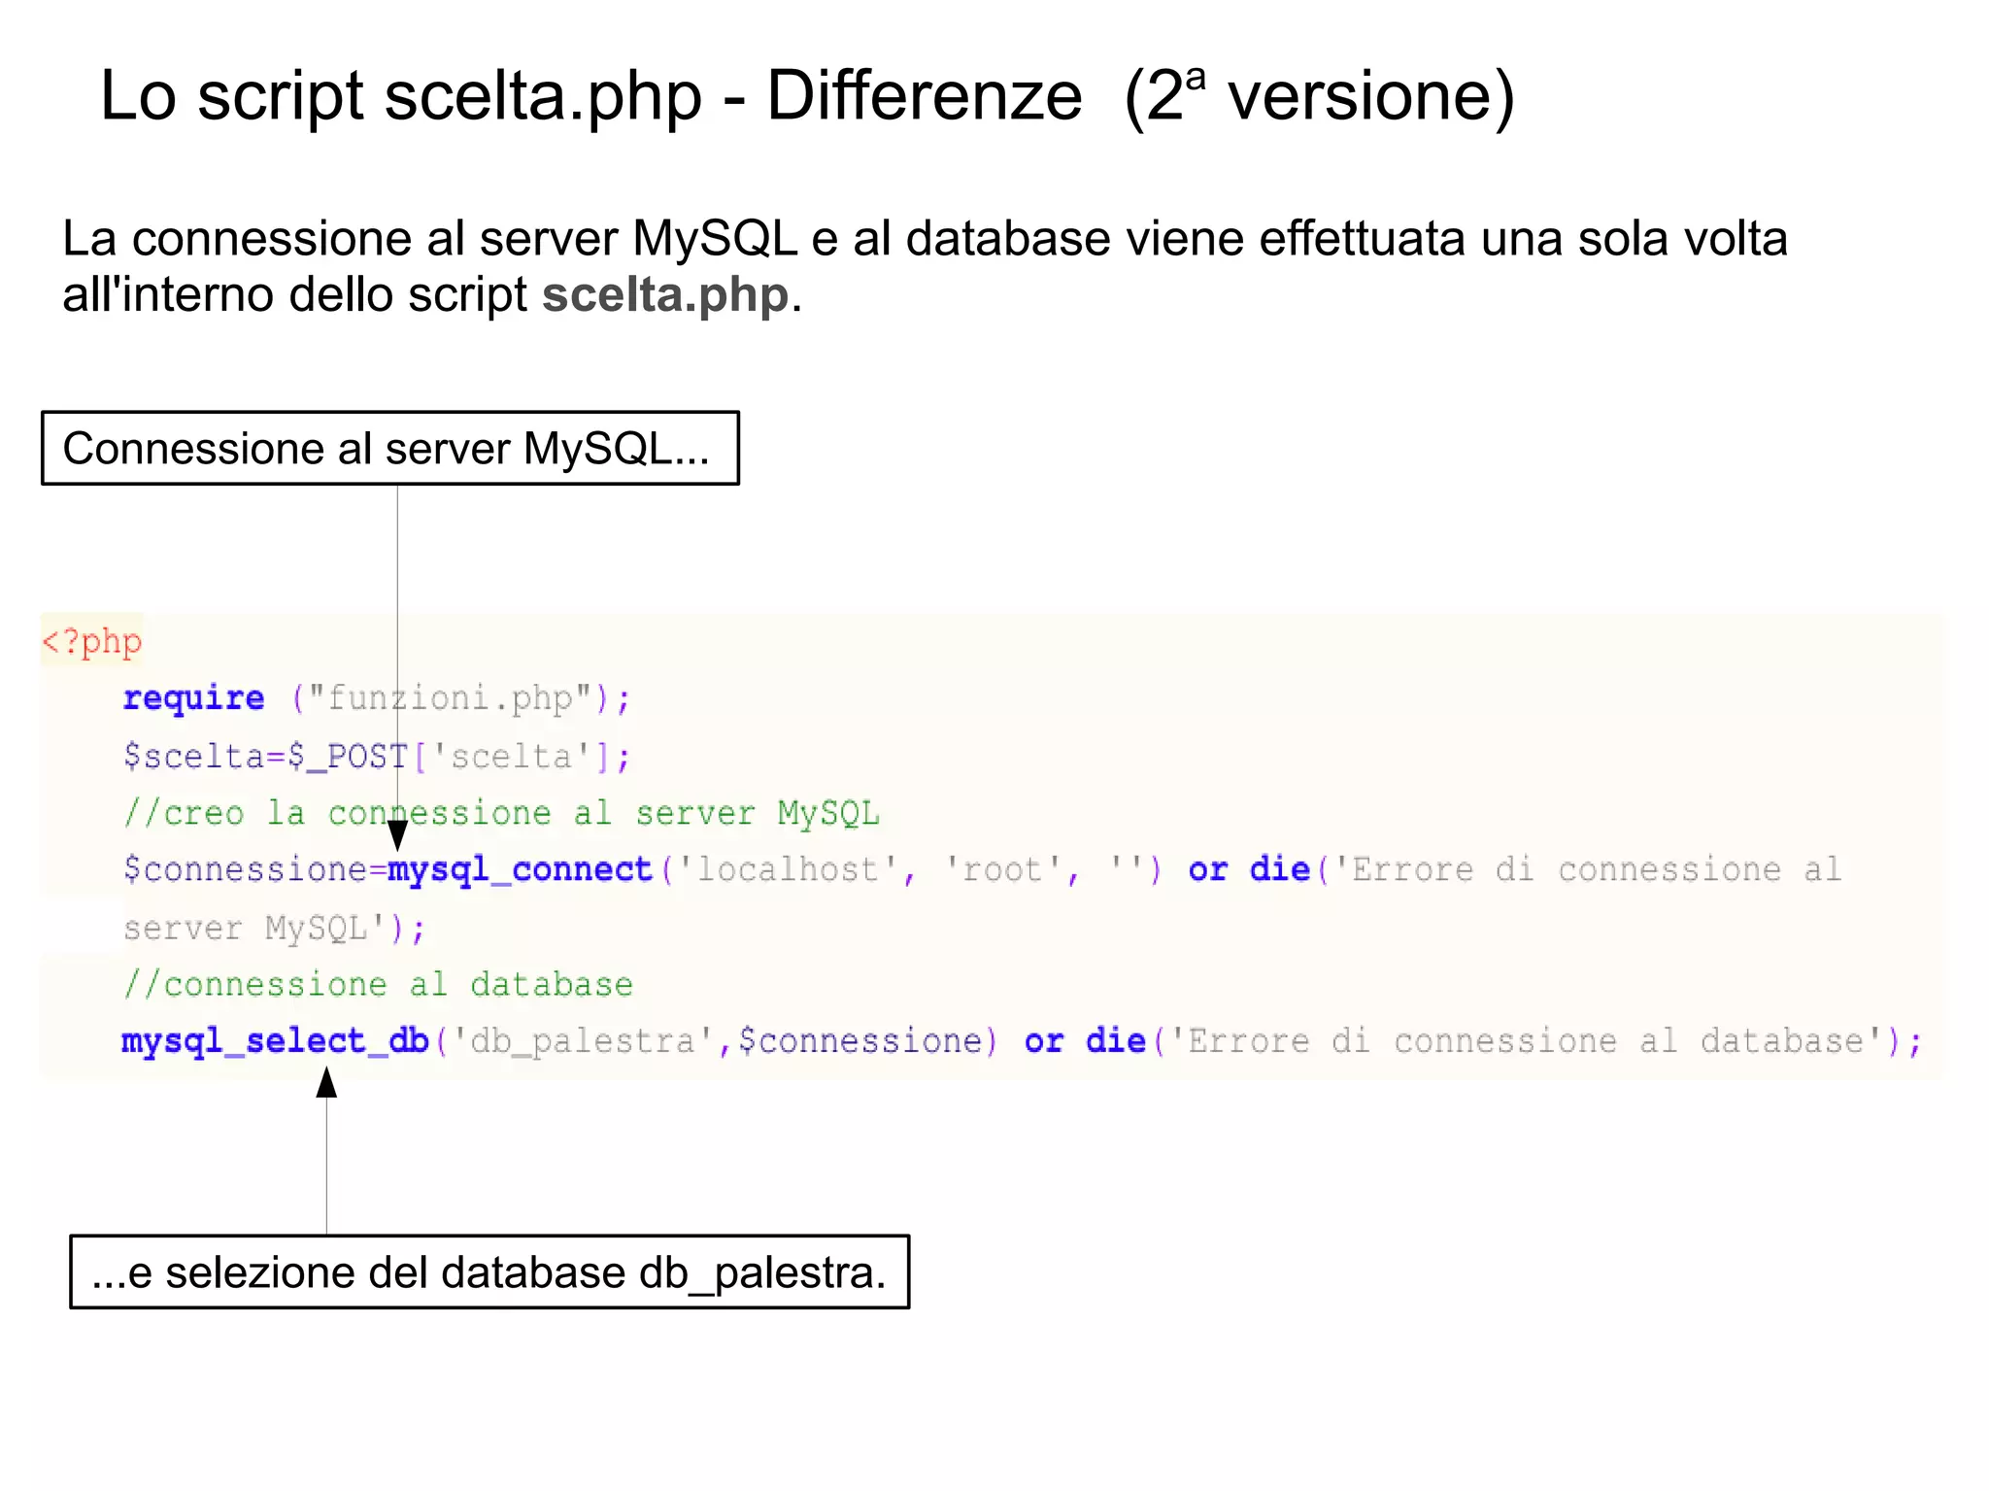Click the '//creo la connessione al server MySQL' comment

coord(501,812)
